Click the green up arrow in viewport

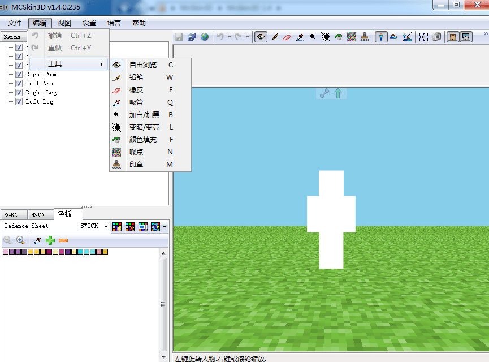(338, 93)
